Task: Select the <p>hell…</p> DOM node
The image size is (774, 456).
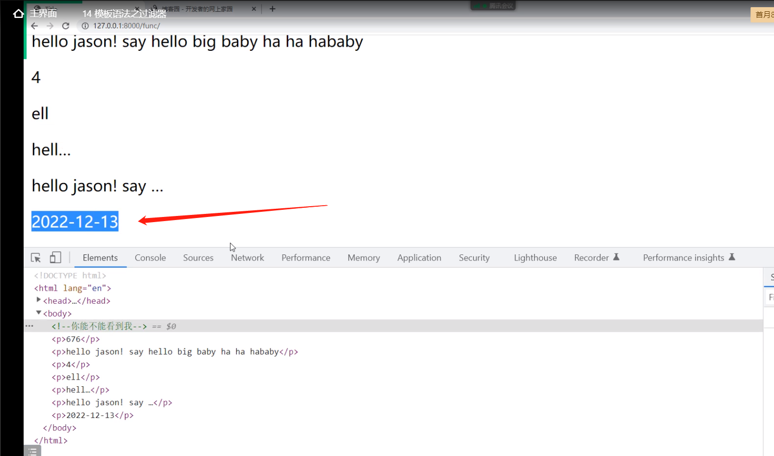Action: tap(80, 390)
